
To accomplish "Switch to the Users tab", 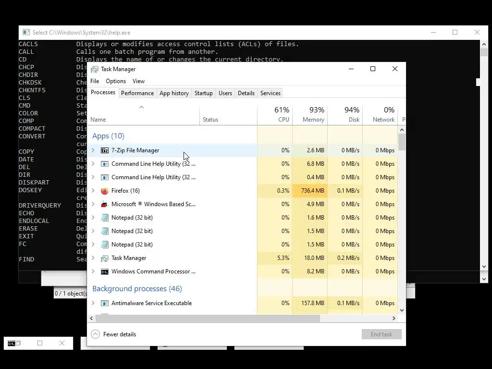I will coord(225,93).
